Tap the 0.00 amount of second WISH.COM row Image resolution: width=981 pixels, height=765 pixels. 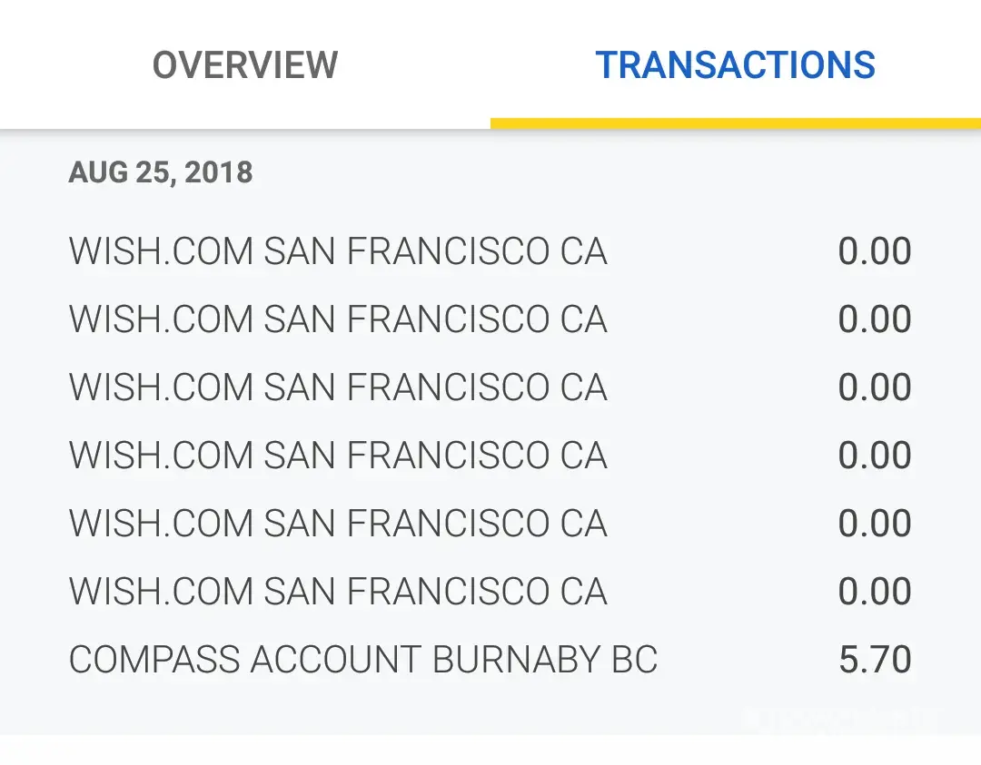click(x=875, y=319)
